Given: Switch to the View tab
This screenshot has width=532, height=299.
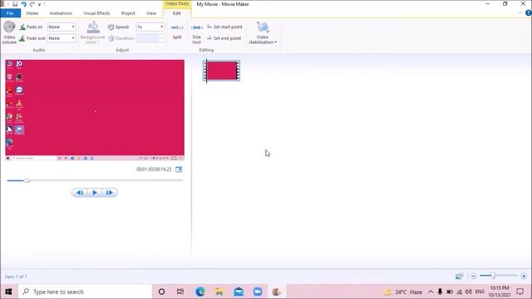Looking at the screenshot, I should [x=151, y=13].
